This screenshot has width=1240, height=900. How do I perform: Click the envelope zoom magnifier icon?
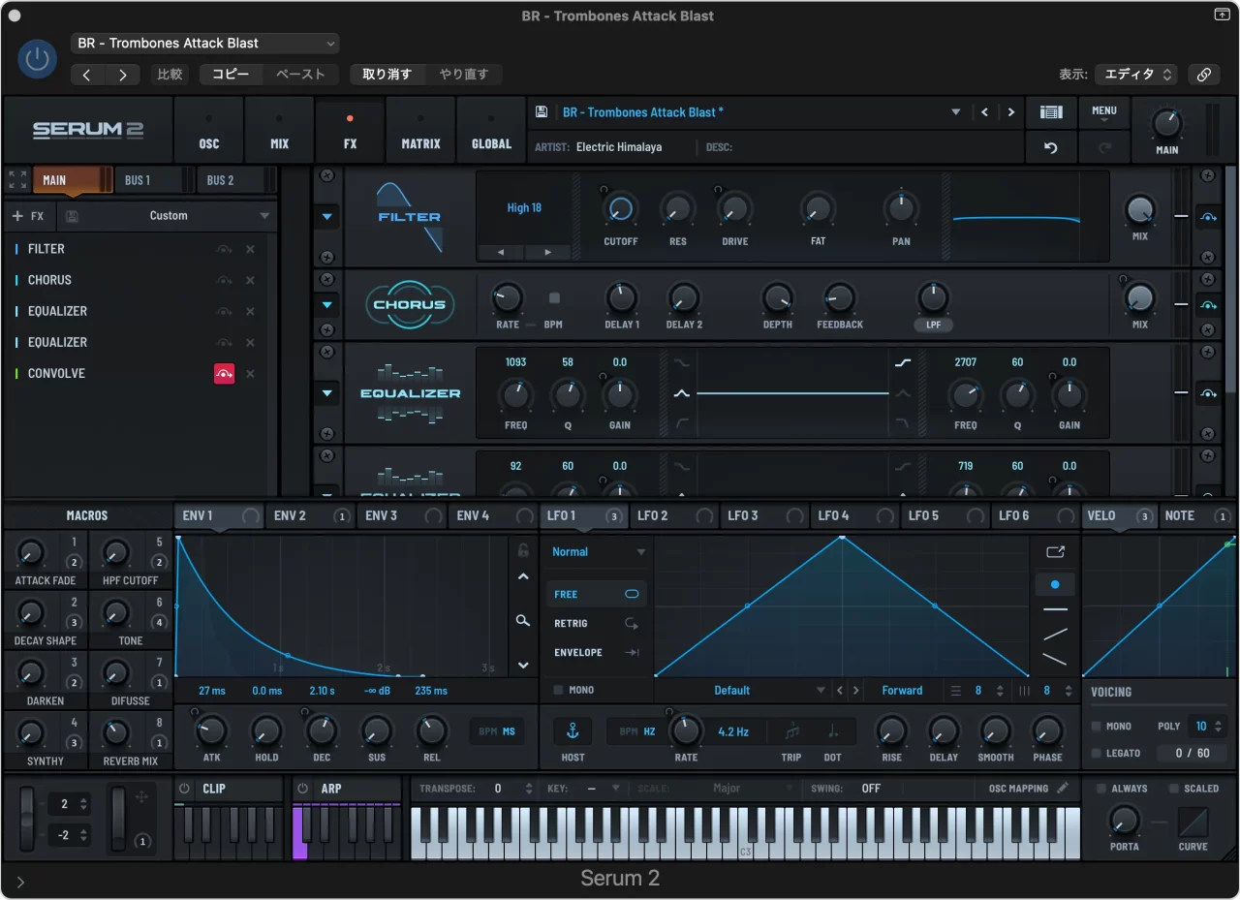point(523,621)
